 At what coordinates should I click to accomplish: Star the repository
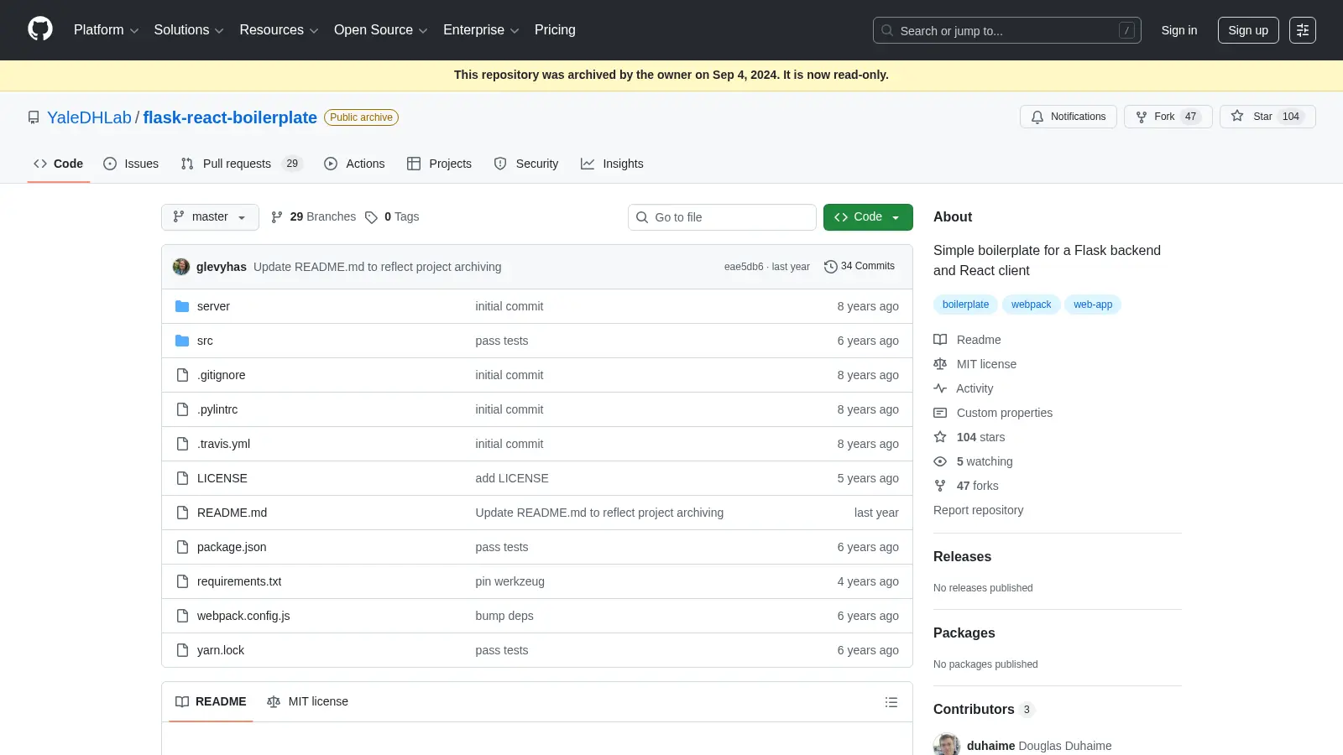1267,117
